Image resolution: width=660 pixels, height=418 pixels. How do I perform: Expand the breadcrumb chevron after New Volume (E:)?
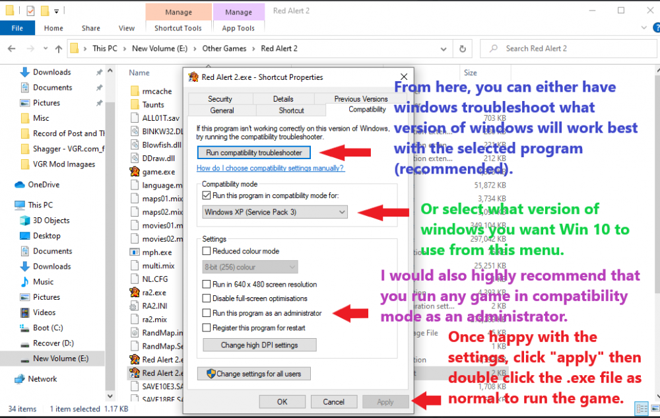coord(195,49)
